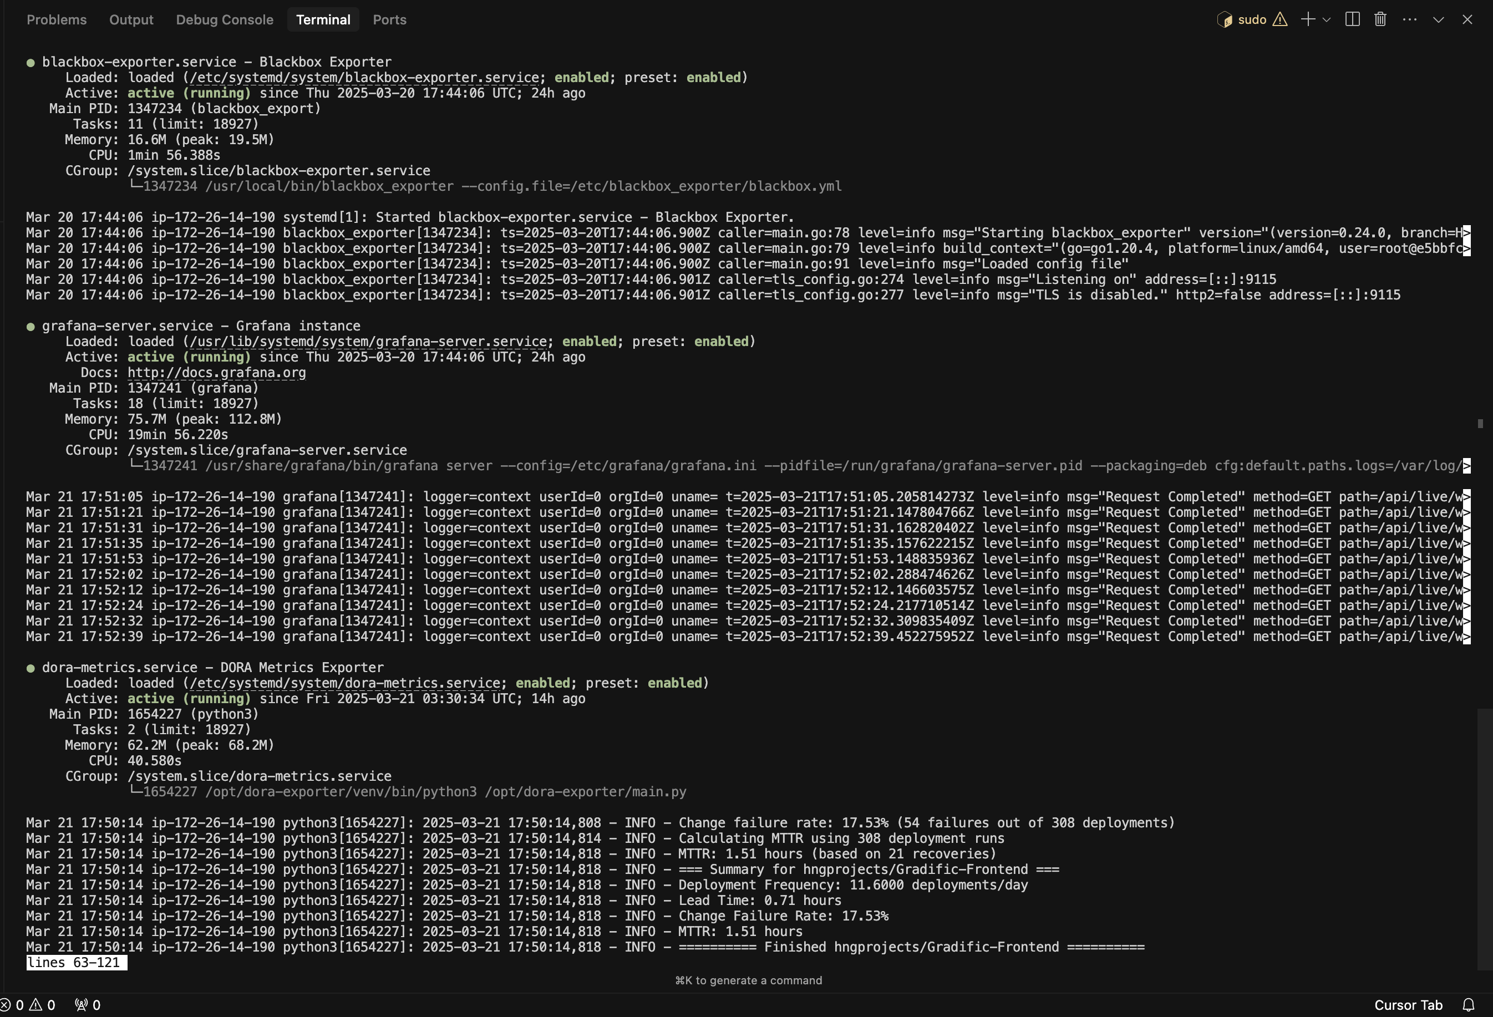This screenshot has width=1493, height=1017.
Task: Click 'Memory: 16.6M (peak: 19.5M)' line
Action: pyautogui.click(x=170, y=140)
